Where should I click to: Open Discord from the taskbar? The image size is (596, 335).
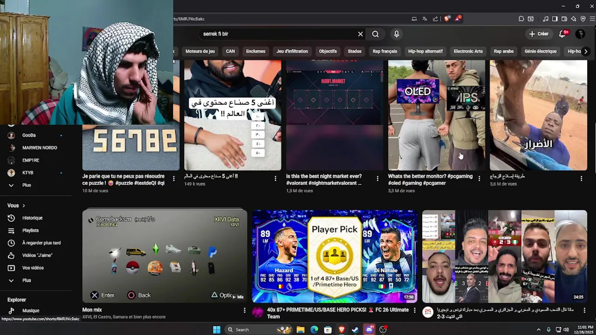coord(369,329)
